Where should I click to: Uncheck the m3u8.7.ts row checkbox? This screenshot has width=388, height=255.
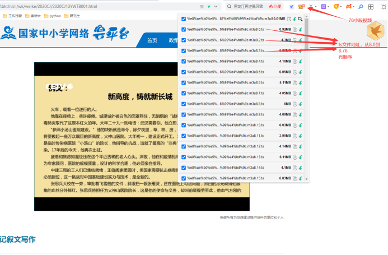[184, 94]
